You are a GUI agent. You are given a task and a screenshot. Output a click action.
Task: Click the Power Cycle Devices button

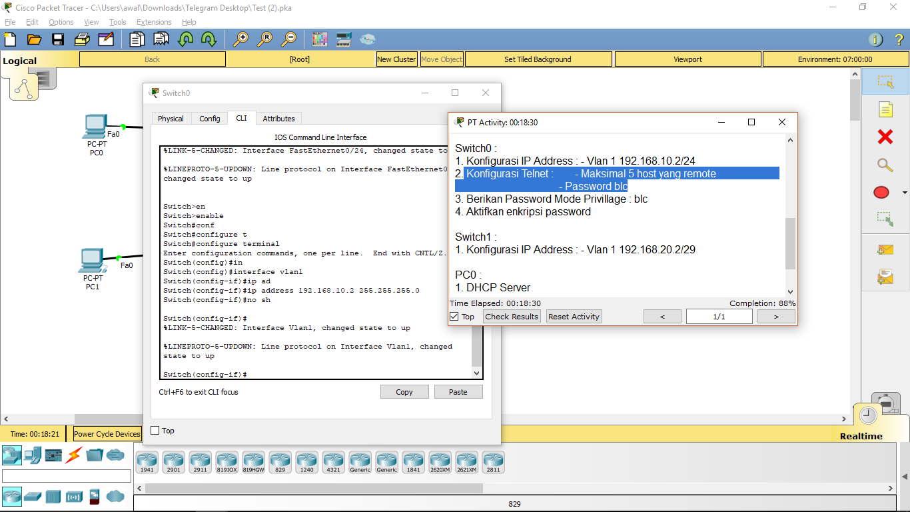107,434
